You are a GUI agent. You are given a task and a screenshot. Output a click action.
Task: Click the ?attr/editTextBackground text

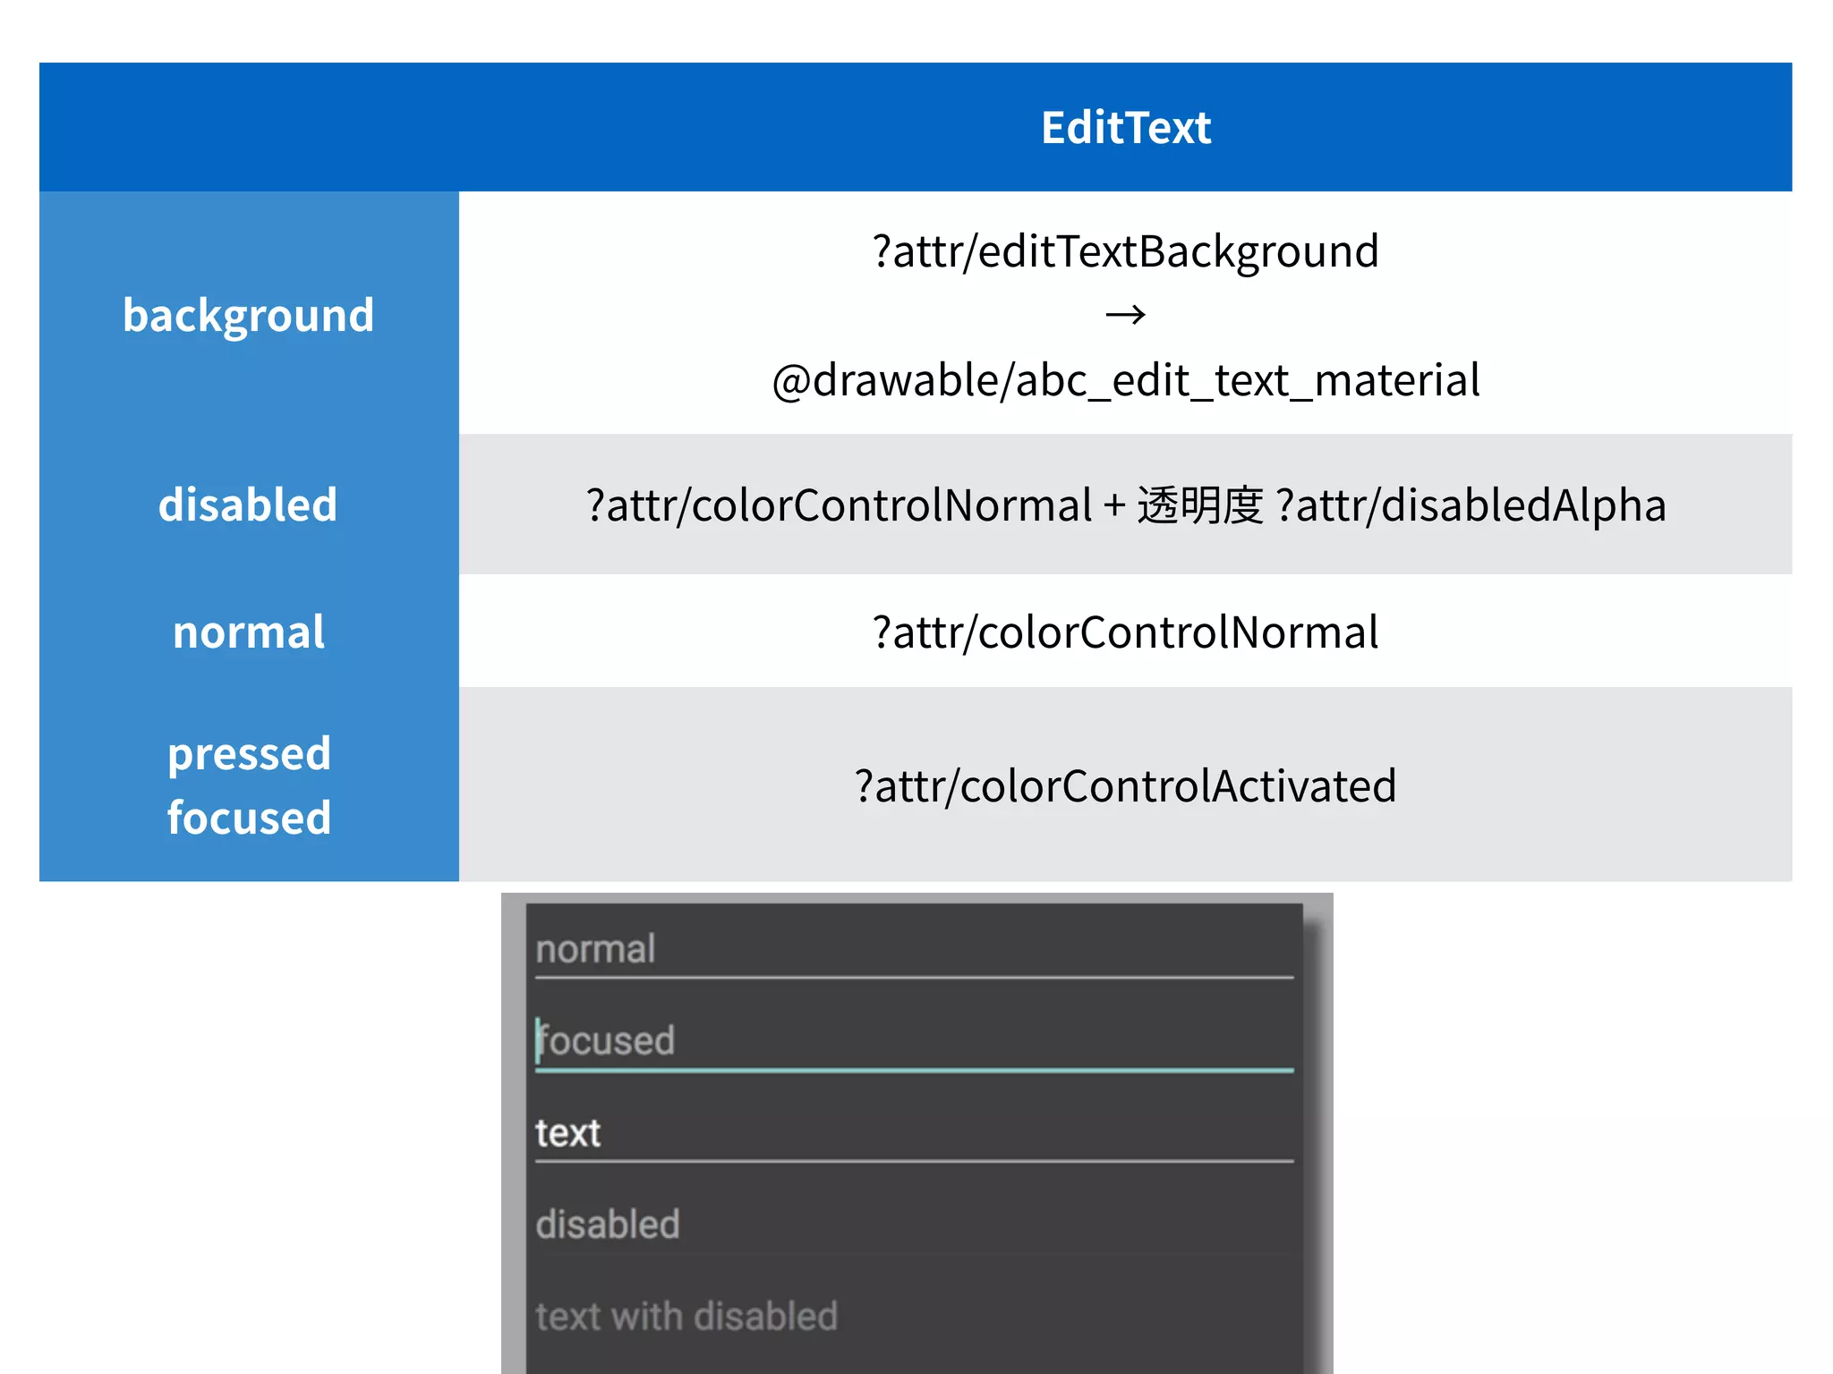pos(1125,251)
